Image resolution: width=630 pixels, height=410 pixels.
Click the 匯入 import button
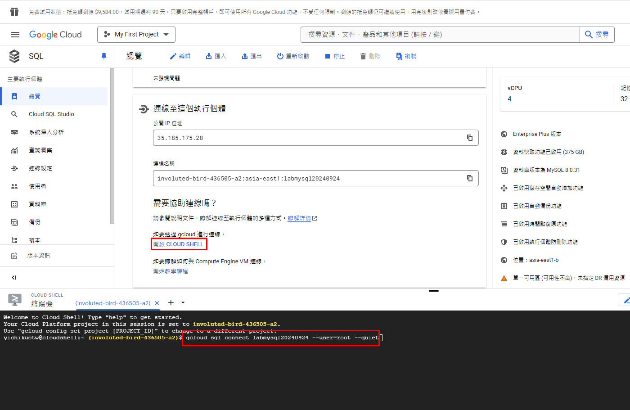216,56
